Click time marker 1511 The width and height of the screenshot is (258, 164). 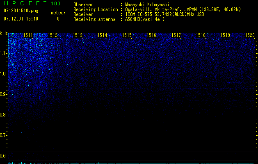[28, 35]
